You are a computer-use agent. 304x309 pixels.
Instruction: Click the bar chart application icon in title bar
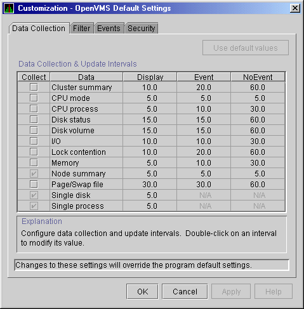click(x=9, y=8)
